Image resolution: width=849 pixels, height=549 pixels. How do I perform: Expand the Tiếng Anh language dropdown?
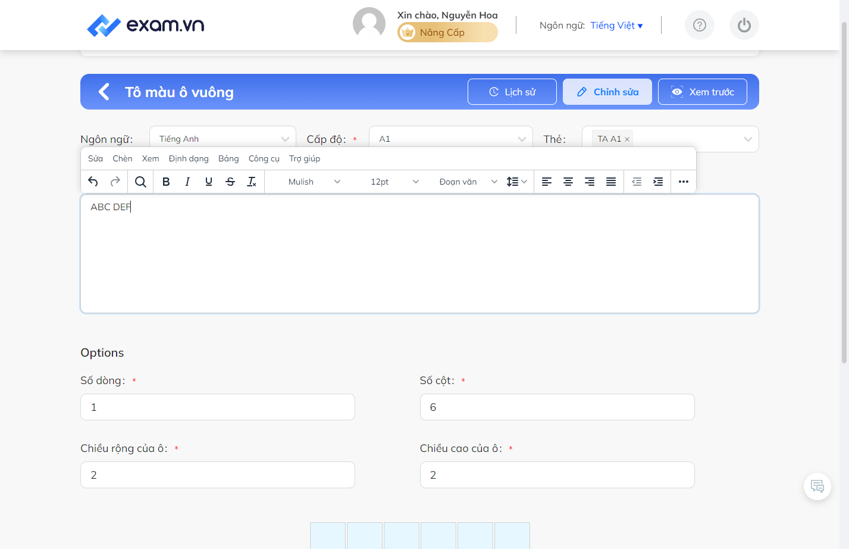tap(223, 139)
